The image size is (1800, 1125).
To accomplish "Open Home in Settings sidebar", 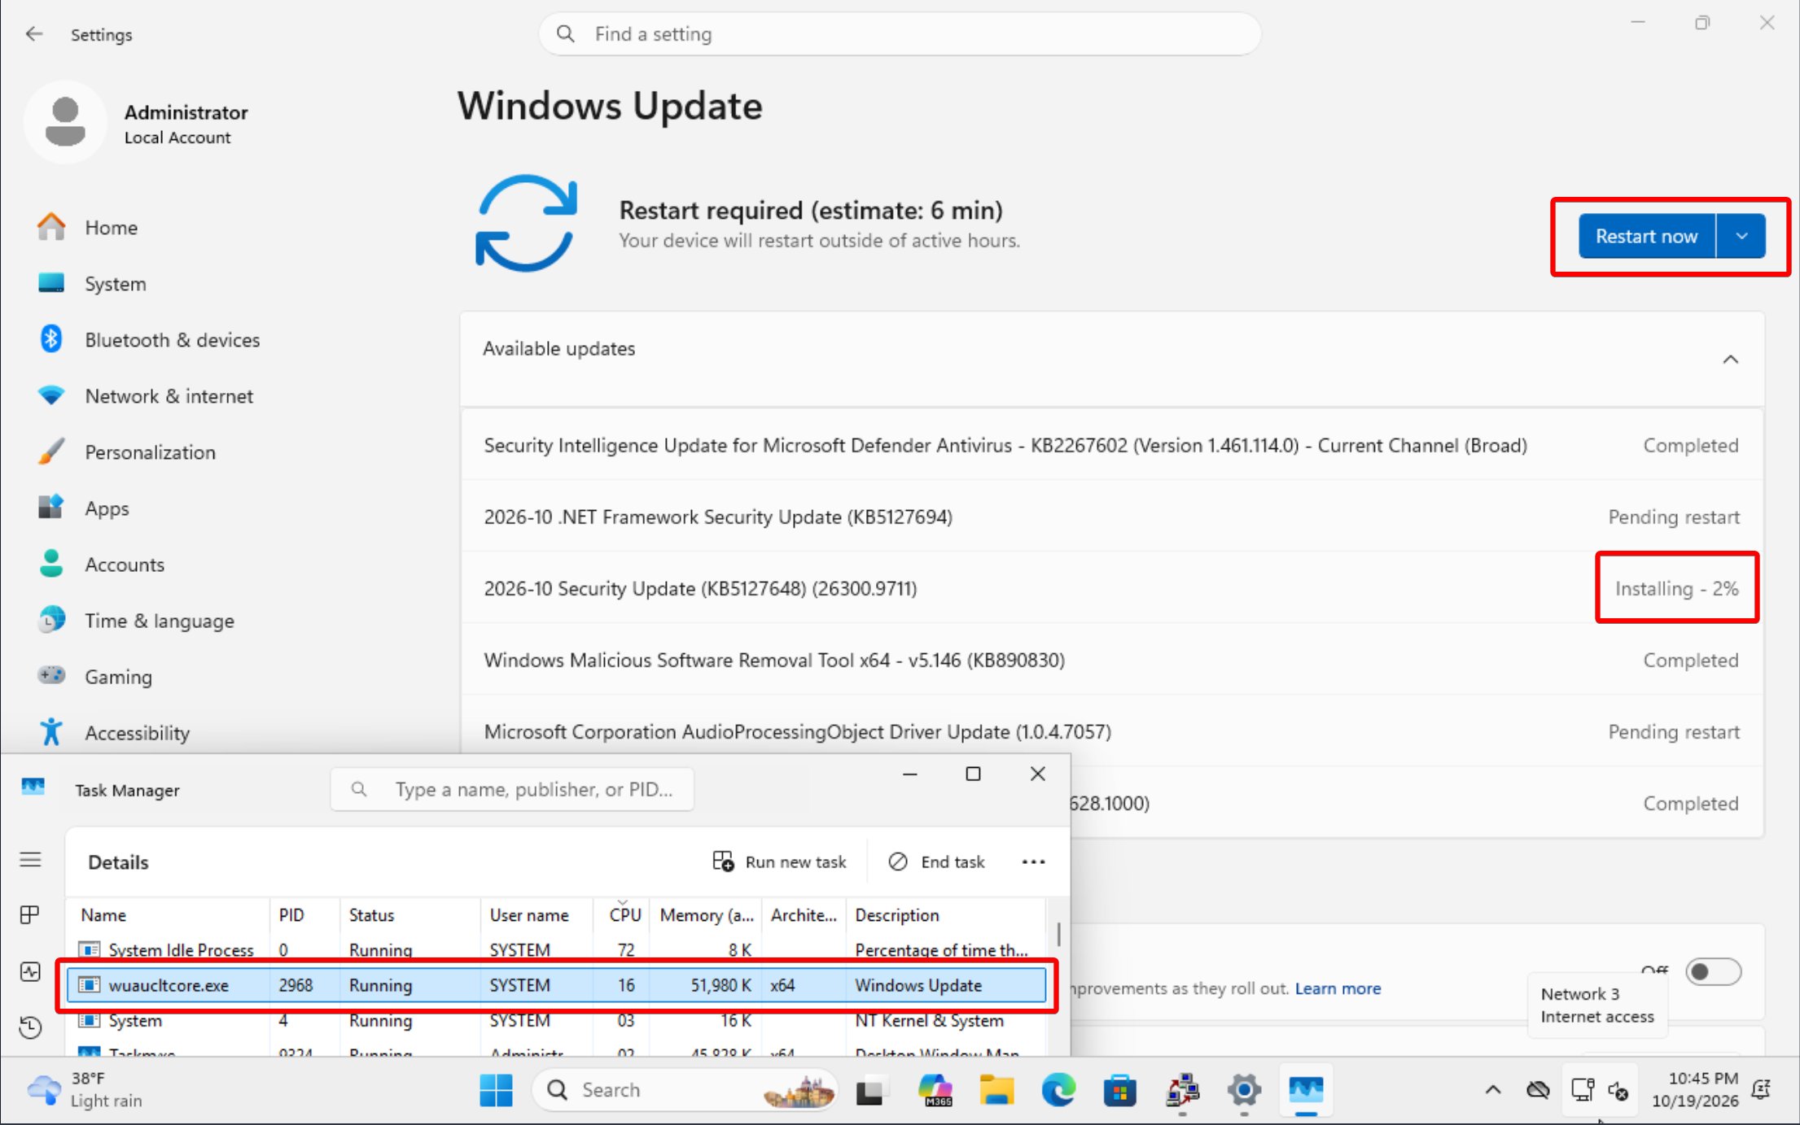I will pyautogui.click(x=112, y=228).
